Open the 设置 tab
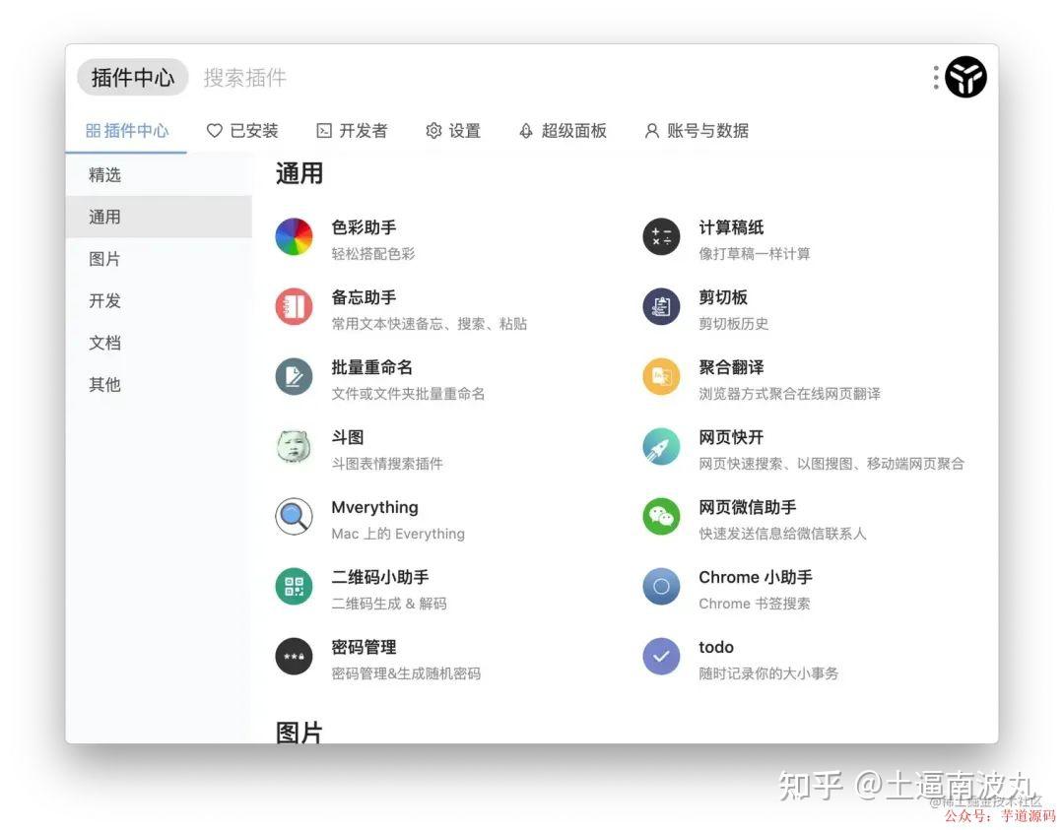This screenshot has width=1064, height=830. (452, 131)
